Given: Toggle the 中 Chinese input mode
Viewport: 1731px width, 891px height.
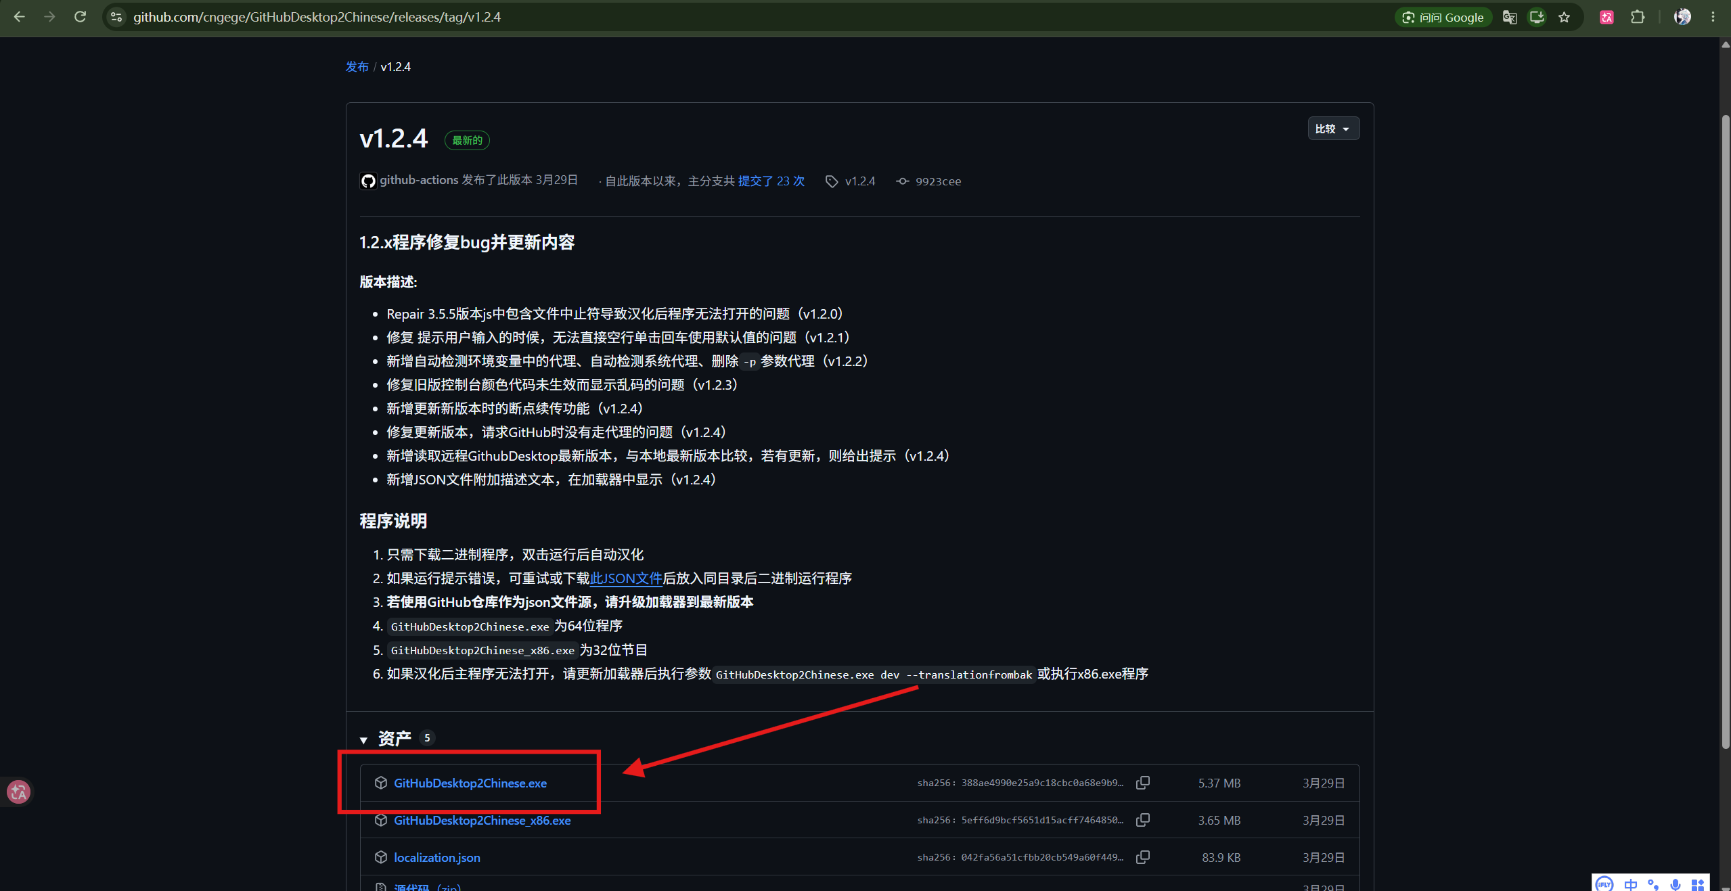Looking at the screenshot, I should (1631, 884).
